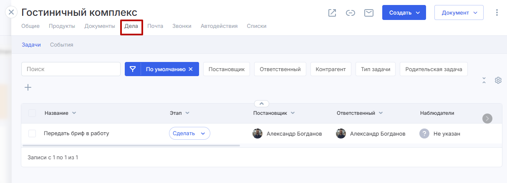Open the События subtab
507x183 pixels.
(61, 45)
